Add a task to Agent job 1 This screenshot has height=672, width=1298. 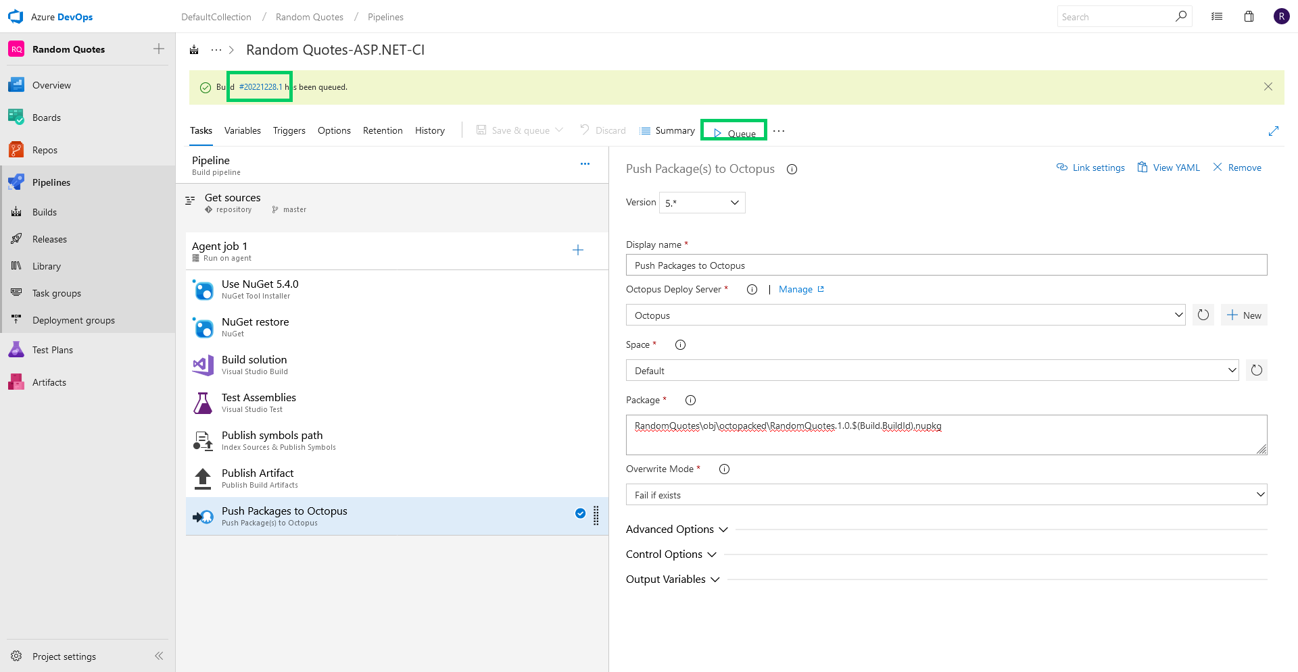[578, 251]
